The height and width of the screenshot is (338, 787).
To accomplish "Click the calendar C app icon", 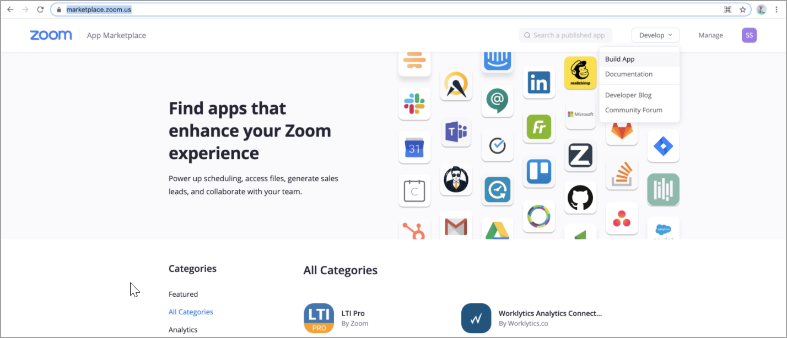I will coord(414,191).
